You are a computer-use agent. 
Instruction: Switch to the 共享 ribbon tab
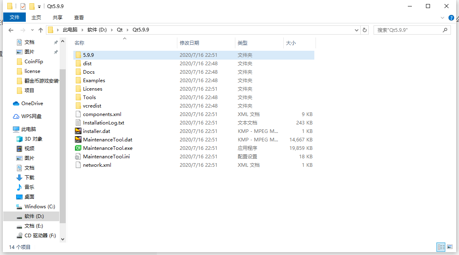click(57, 18)
